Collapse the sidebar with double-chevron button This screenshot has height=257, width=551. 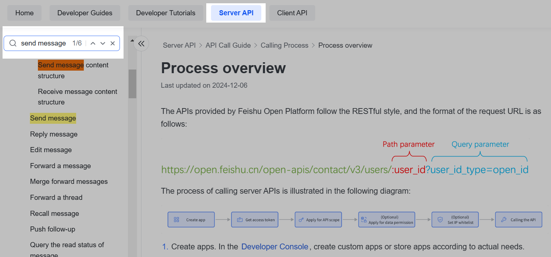pyautogui.click(x=141, y=44)
